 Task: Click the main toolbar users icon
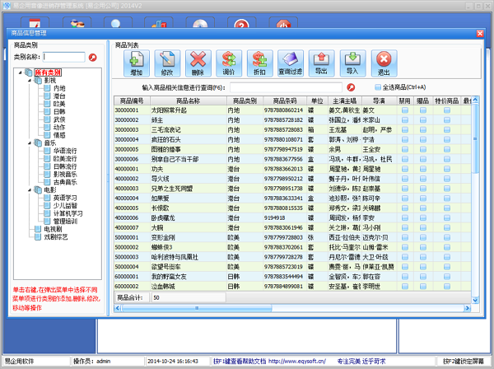pos(77,23)
